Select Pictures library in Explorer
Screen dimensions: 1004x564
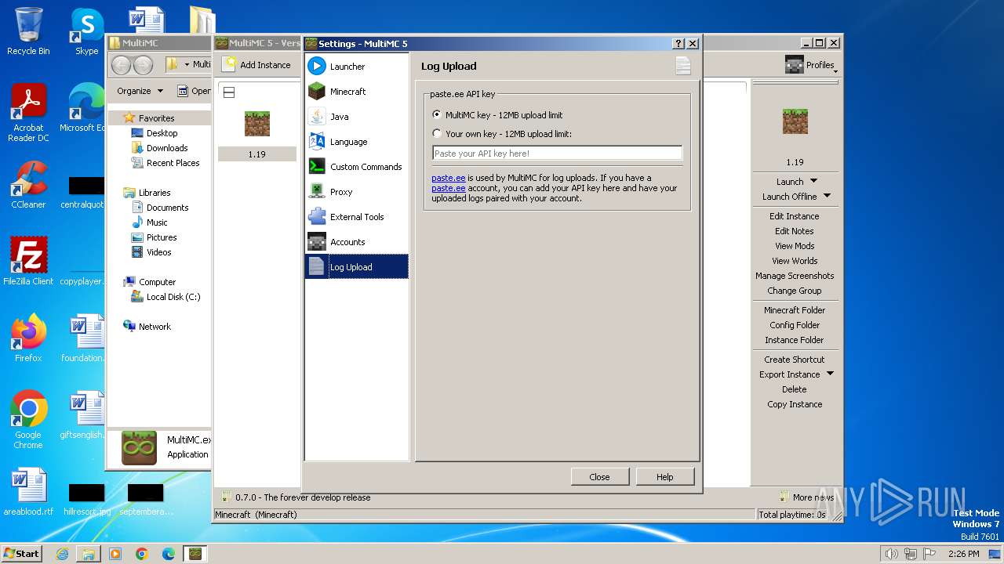tap(161, 237)
